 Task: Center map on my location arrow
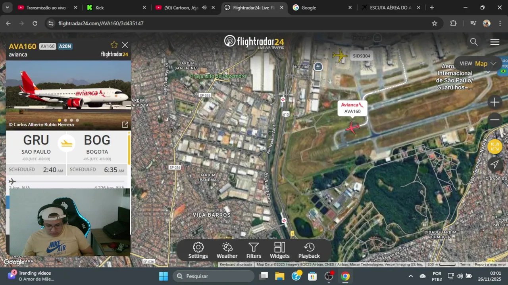pos(495,164)
